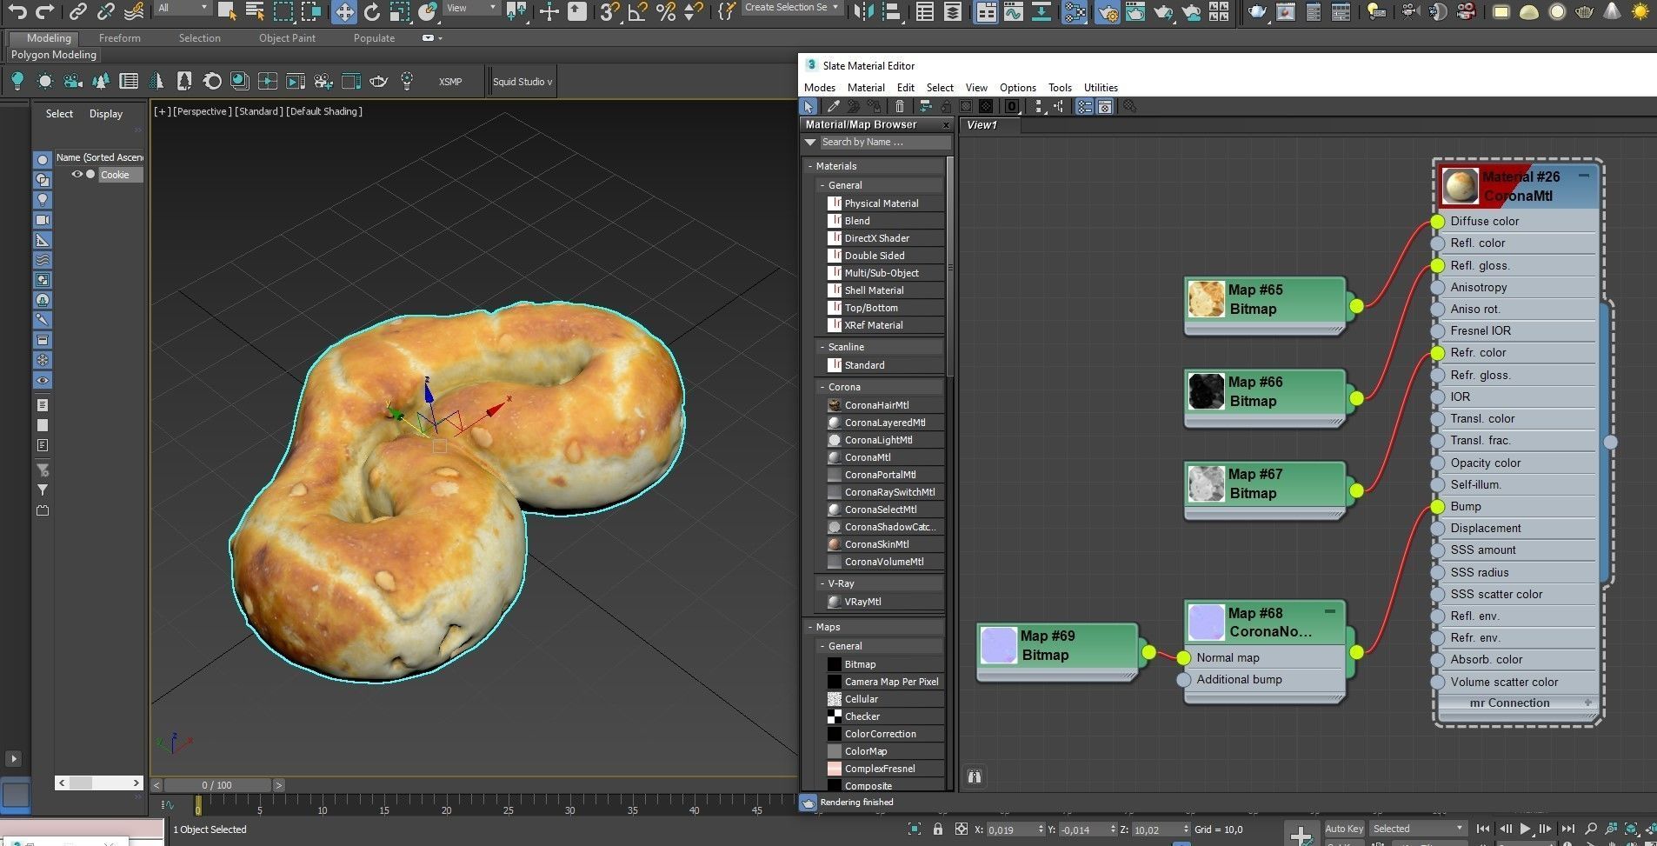The height and width of the screenshot is (846, 1657).
Task: Activate Select and Move tool
Action: (x=343, y=11)
